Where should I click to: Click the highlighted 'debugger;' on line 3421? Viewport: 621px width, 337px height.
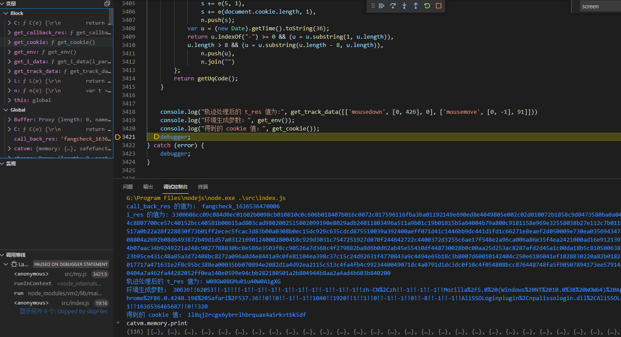pos(175,137)
